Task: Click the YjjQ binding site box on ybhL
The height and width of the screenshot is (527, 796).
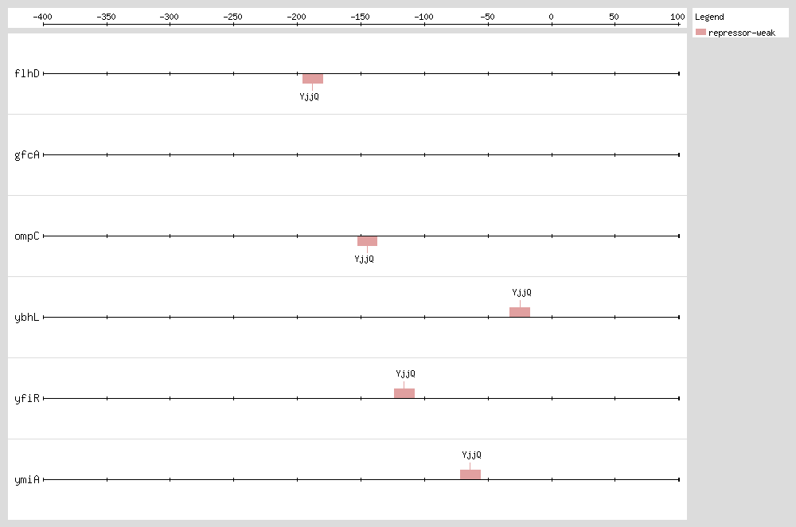Action: [x=520, y=312]
